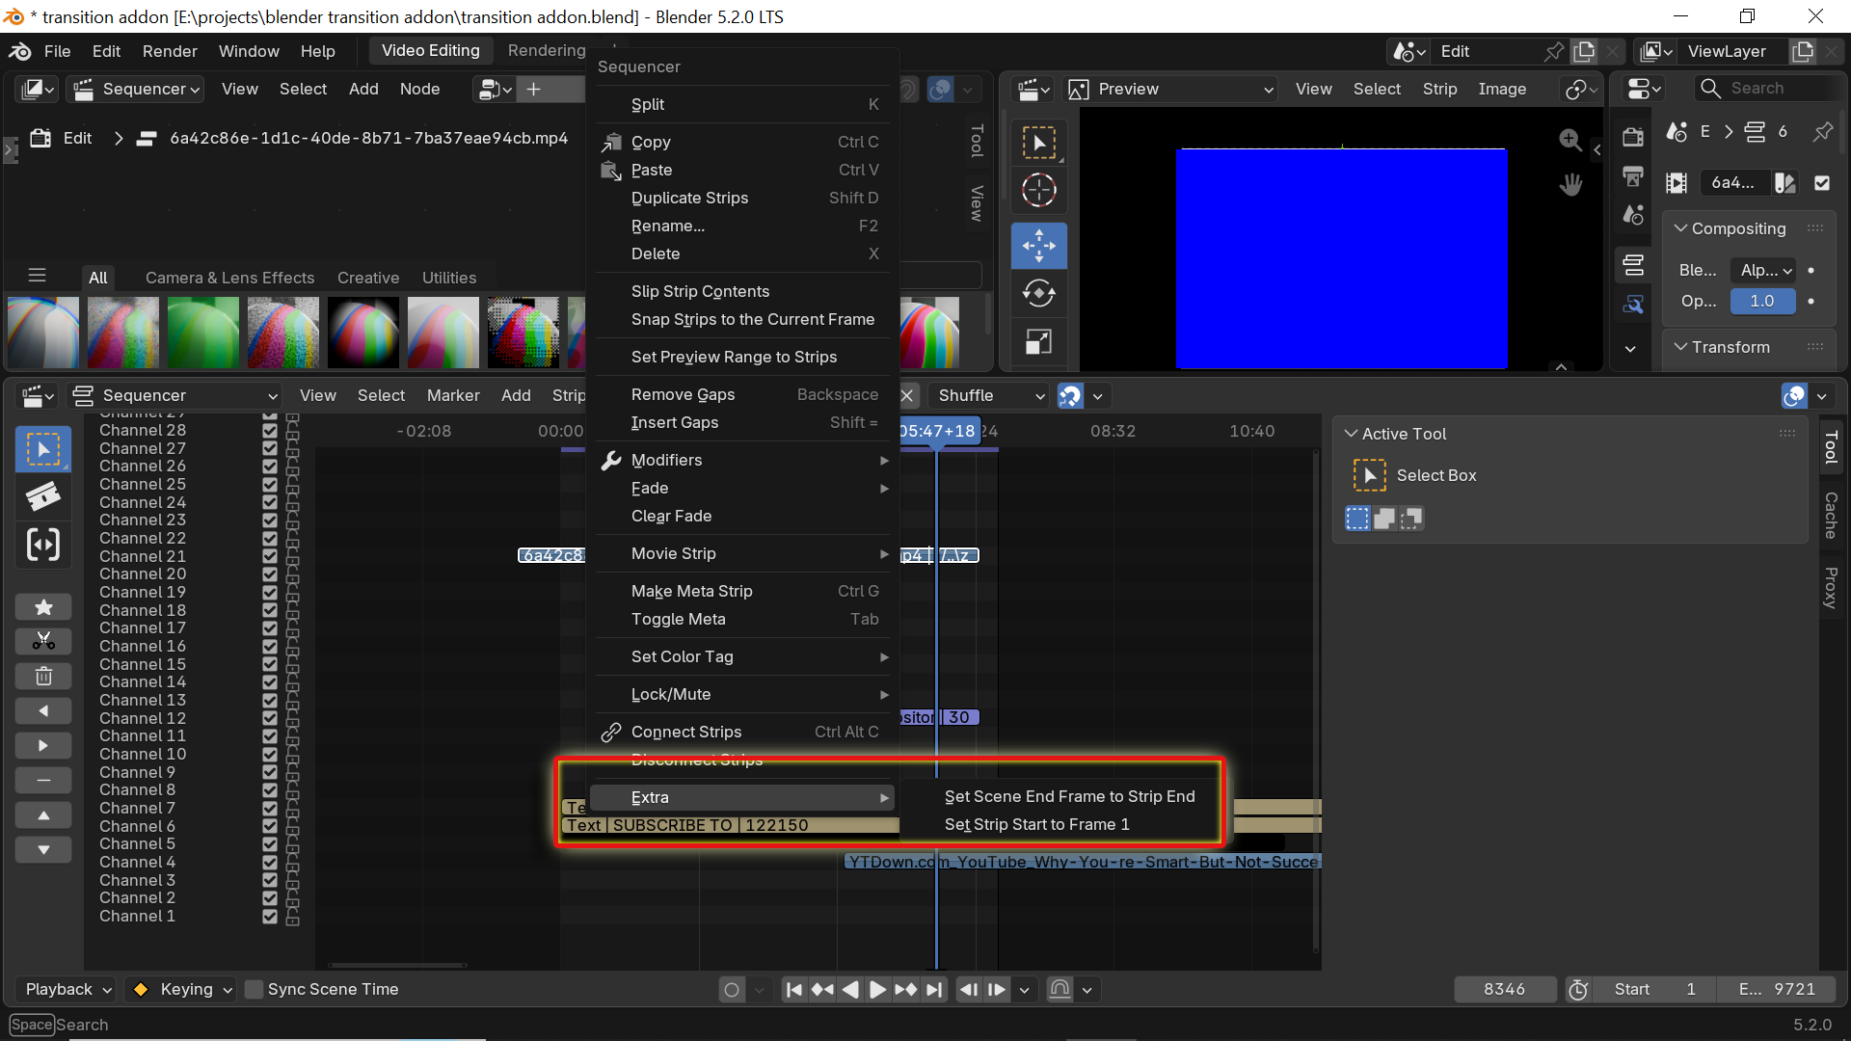Click the first effect thumbnail in the All list

click(x=43, y=333)
